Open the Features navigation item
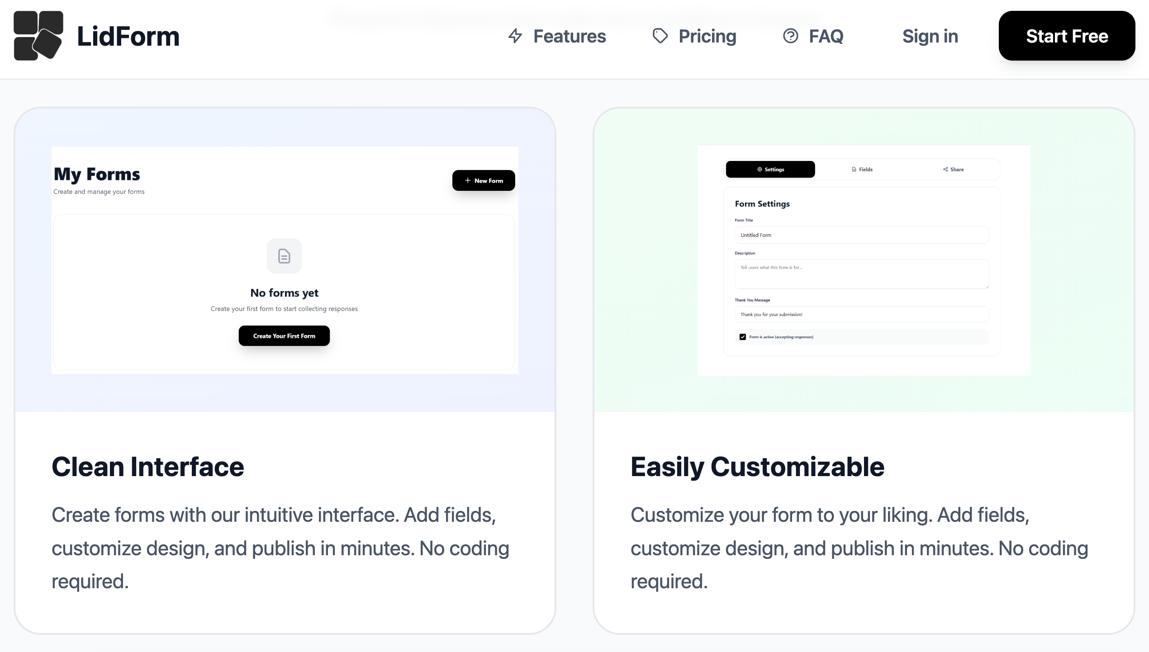Viewport: 1149px width, 652px height. coord(569,36)
